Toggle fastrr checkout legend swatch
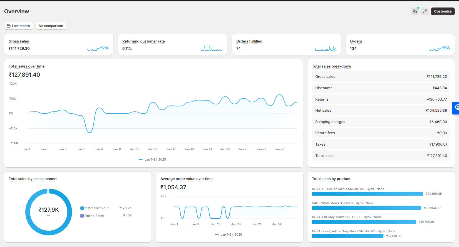Image resolution: width=459 pixels, height=247 pixels. (82, 208)
